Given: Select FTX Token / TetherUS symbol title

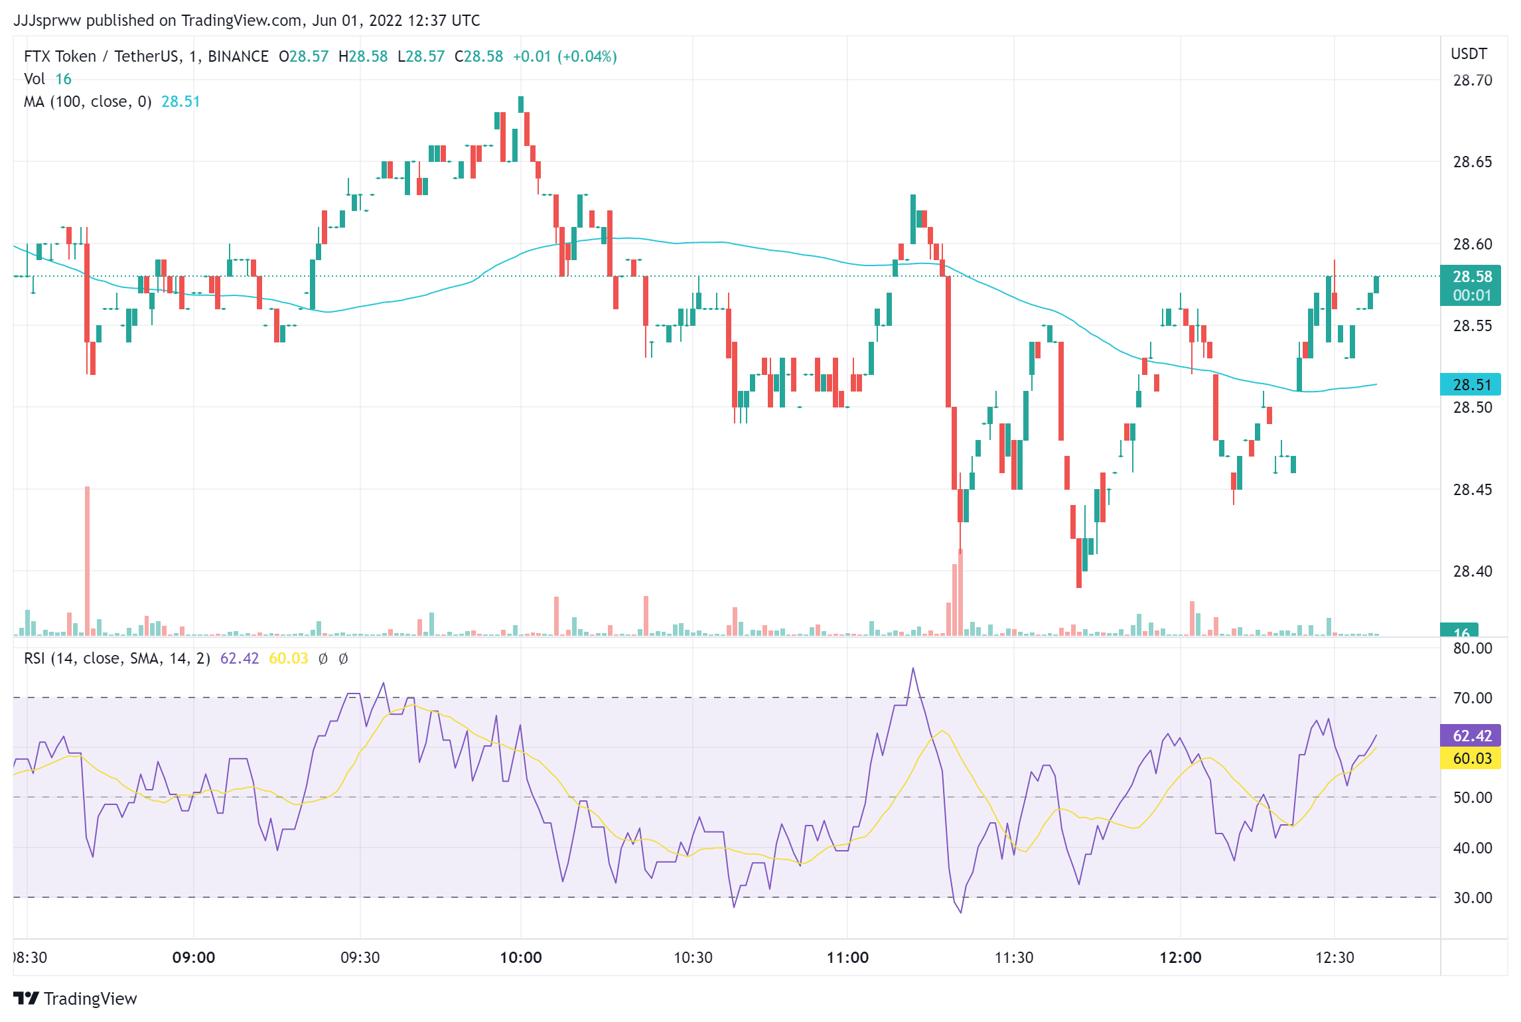Looking at the screenshot, I should coord(102,56).
